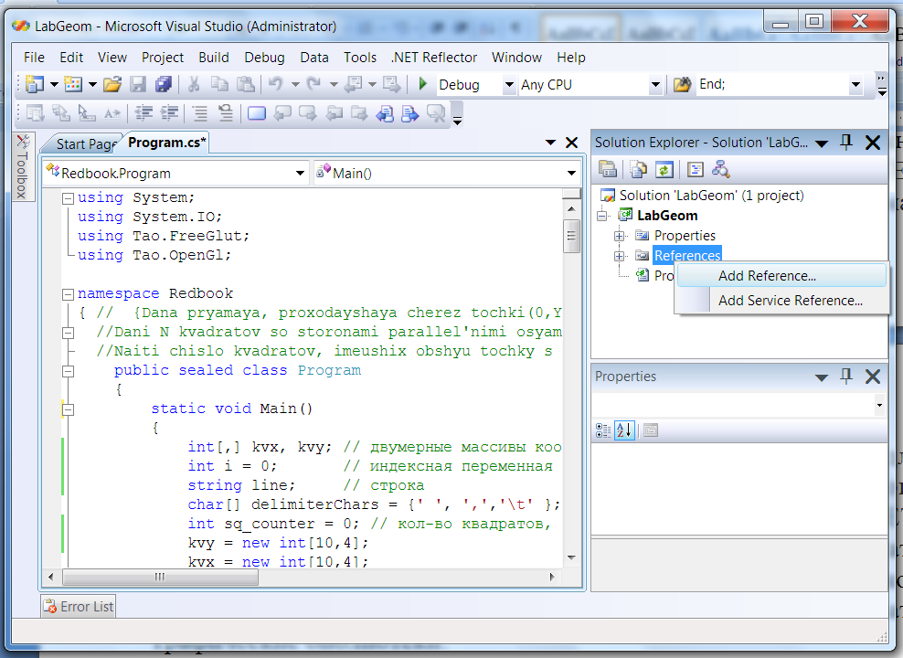Collapse the LabGeom project node

[602, 216]
